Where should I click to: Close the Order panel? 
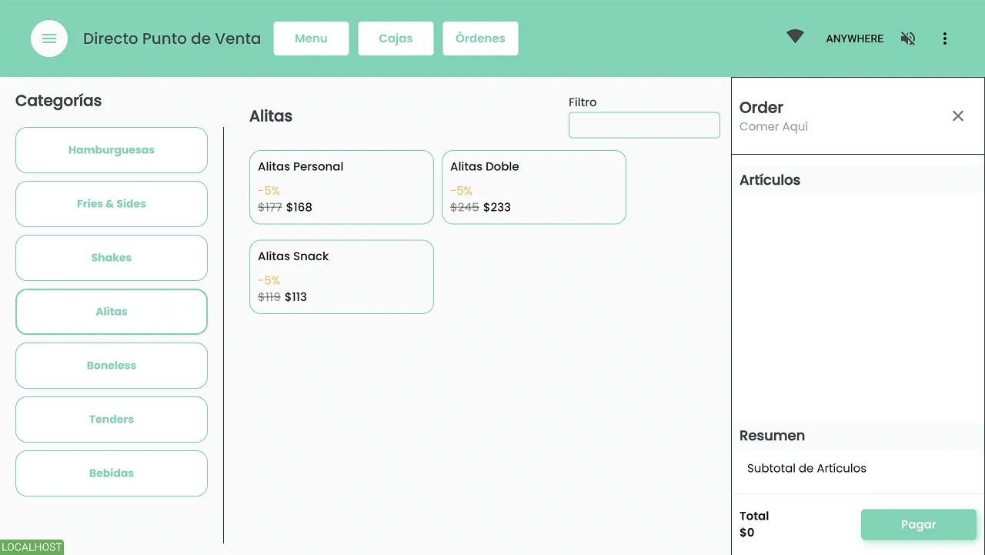click(958, 116)
